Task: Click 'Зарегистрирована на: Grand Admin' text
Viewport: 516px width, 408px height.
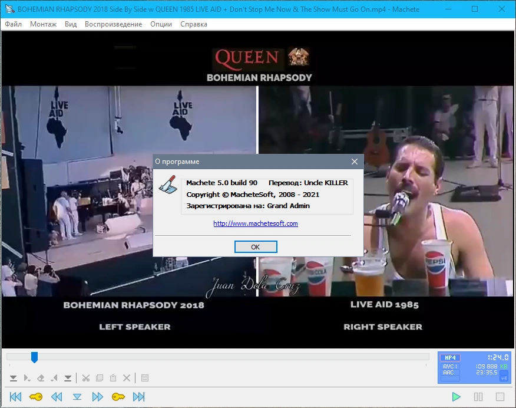Action: coord(248,206)
